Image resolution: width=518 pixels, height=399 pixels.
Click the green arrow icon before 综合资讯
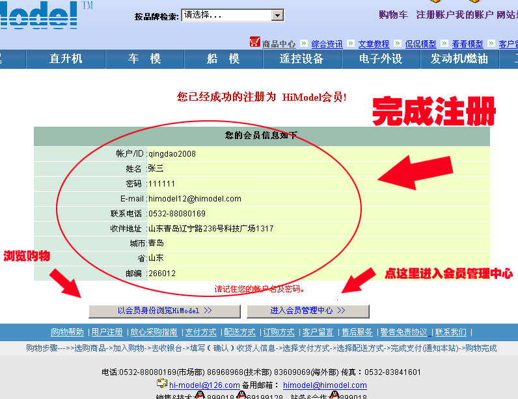304,44
